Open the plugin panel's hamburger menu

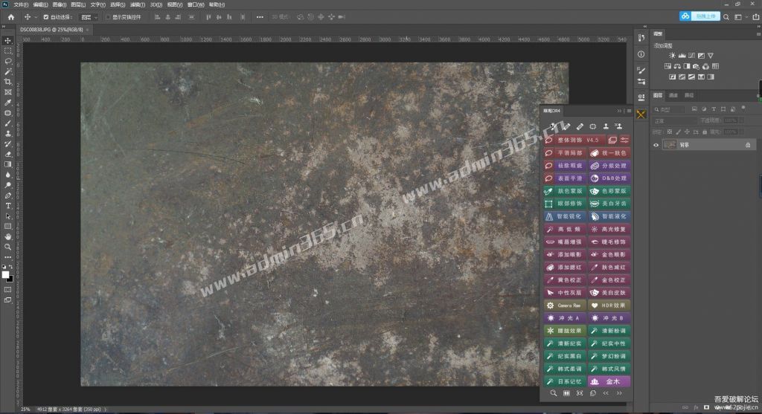pos(629,111)
